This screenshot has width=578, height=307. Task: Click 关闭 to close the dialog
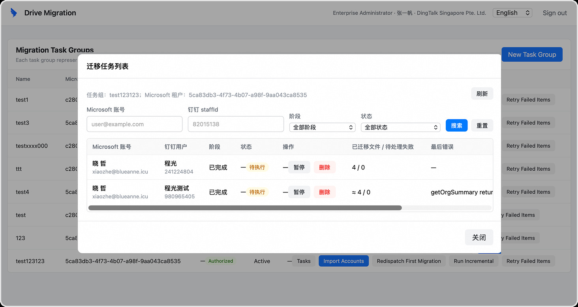[x=479, y=237]
